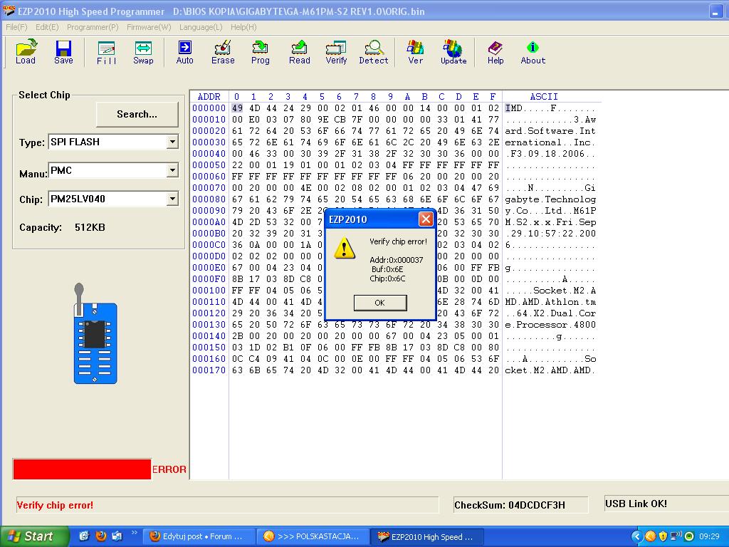
Task: Open the Windows Start menu
Action: [x=34, y=536]
